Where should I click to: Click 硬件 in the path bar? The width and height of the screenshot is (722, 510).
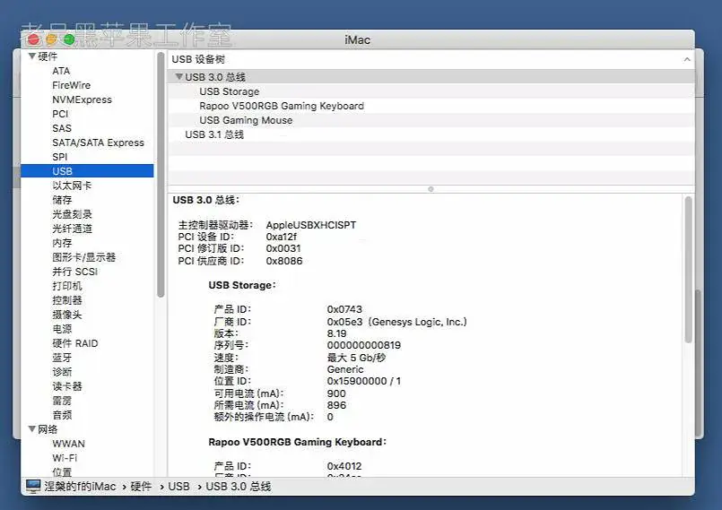141,486
